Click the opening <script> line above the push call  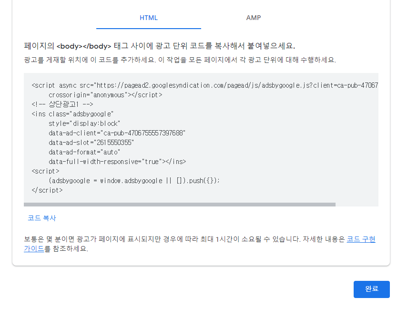click(45, 171)
